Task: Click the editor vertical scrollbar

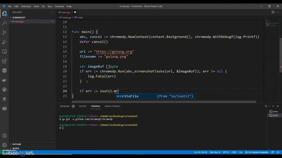Action: coord(281,55)
